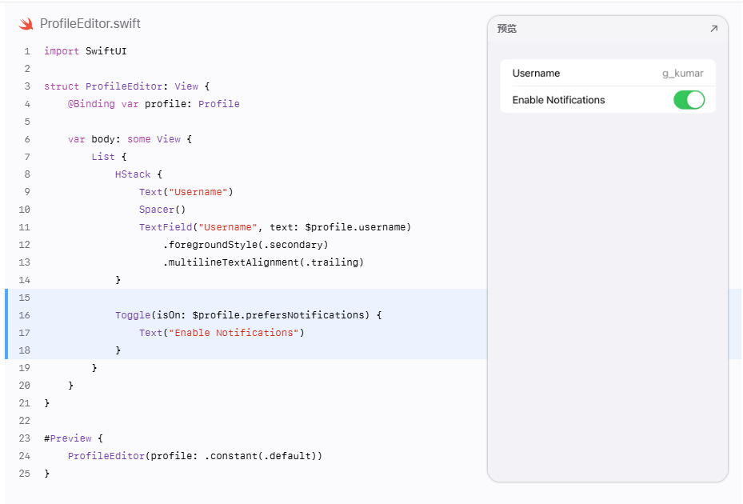Select the ProfileEditor.swift file title
Viewport: 743px width, 504px height.
coord(90,24)
